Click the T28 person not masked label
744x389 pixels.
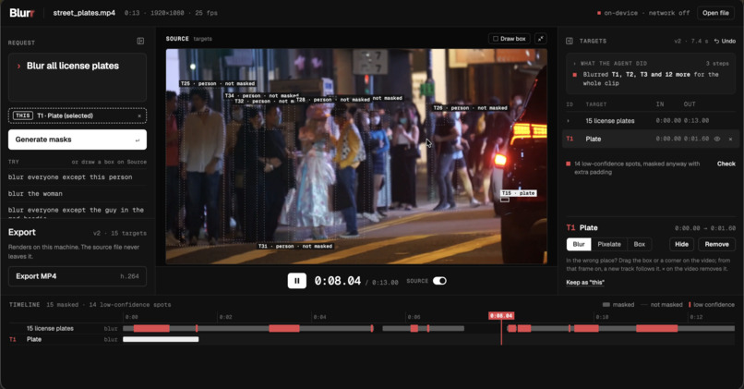click(332, 100)
